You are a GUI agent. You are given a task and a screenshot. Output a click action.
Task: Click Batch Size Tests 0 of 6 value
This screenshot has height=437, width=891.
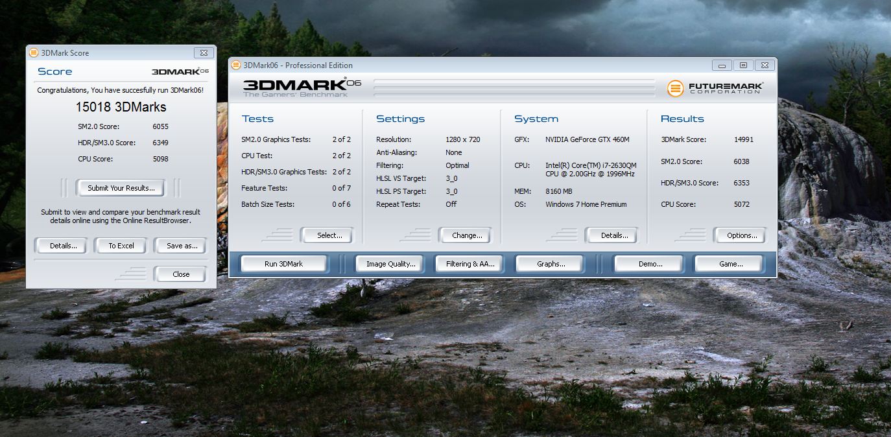(x=341, y=204)
